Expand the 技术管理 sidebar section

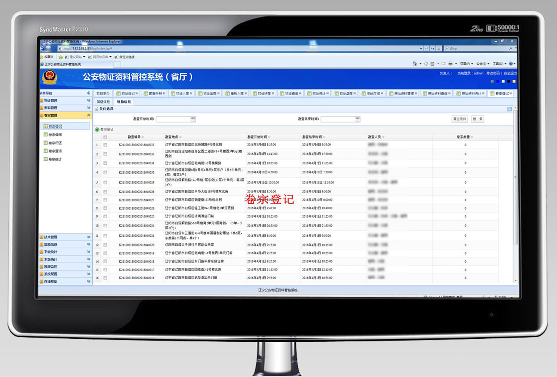pyautogui.click(x=65, y=237)
